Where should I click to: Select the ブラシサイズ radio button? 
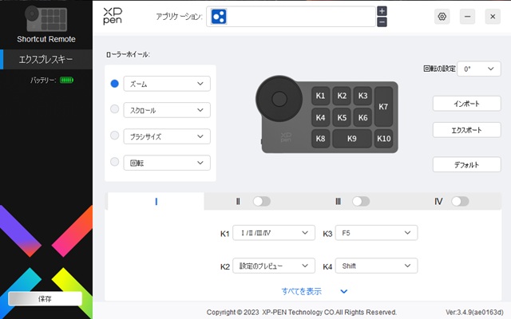click(115, 136)
